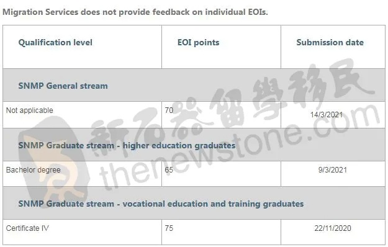The height and width of the screenshot is (247, 388).
Task: Click the Chinese characters watermark
Action: 232,104
